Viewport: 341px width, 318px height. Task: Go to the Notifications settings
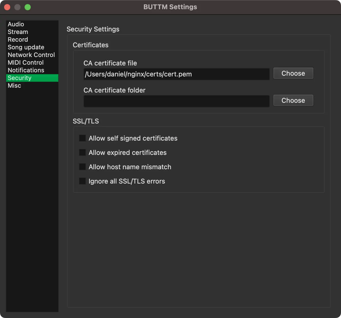click(x=26, y=70)
